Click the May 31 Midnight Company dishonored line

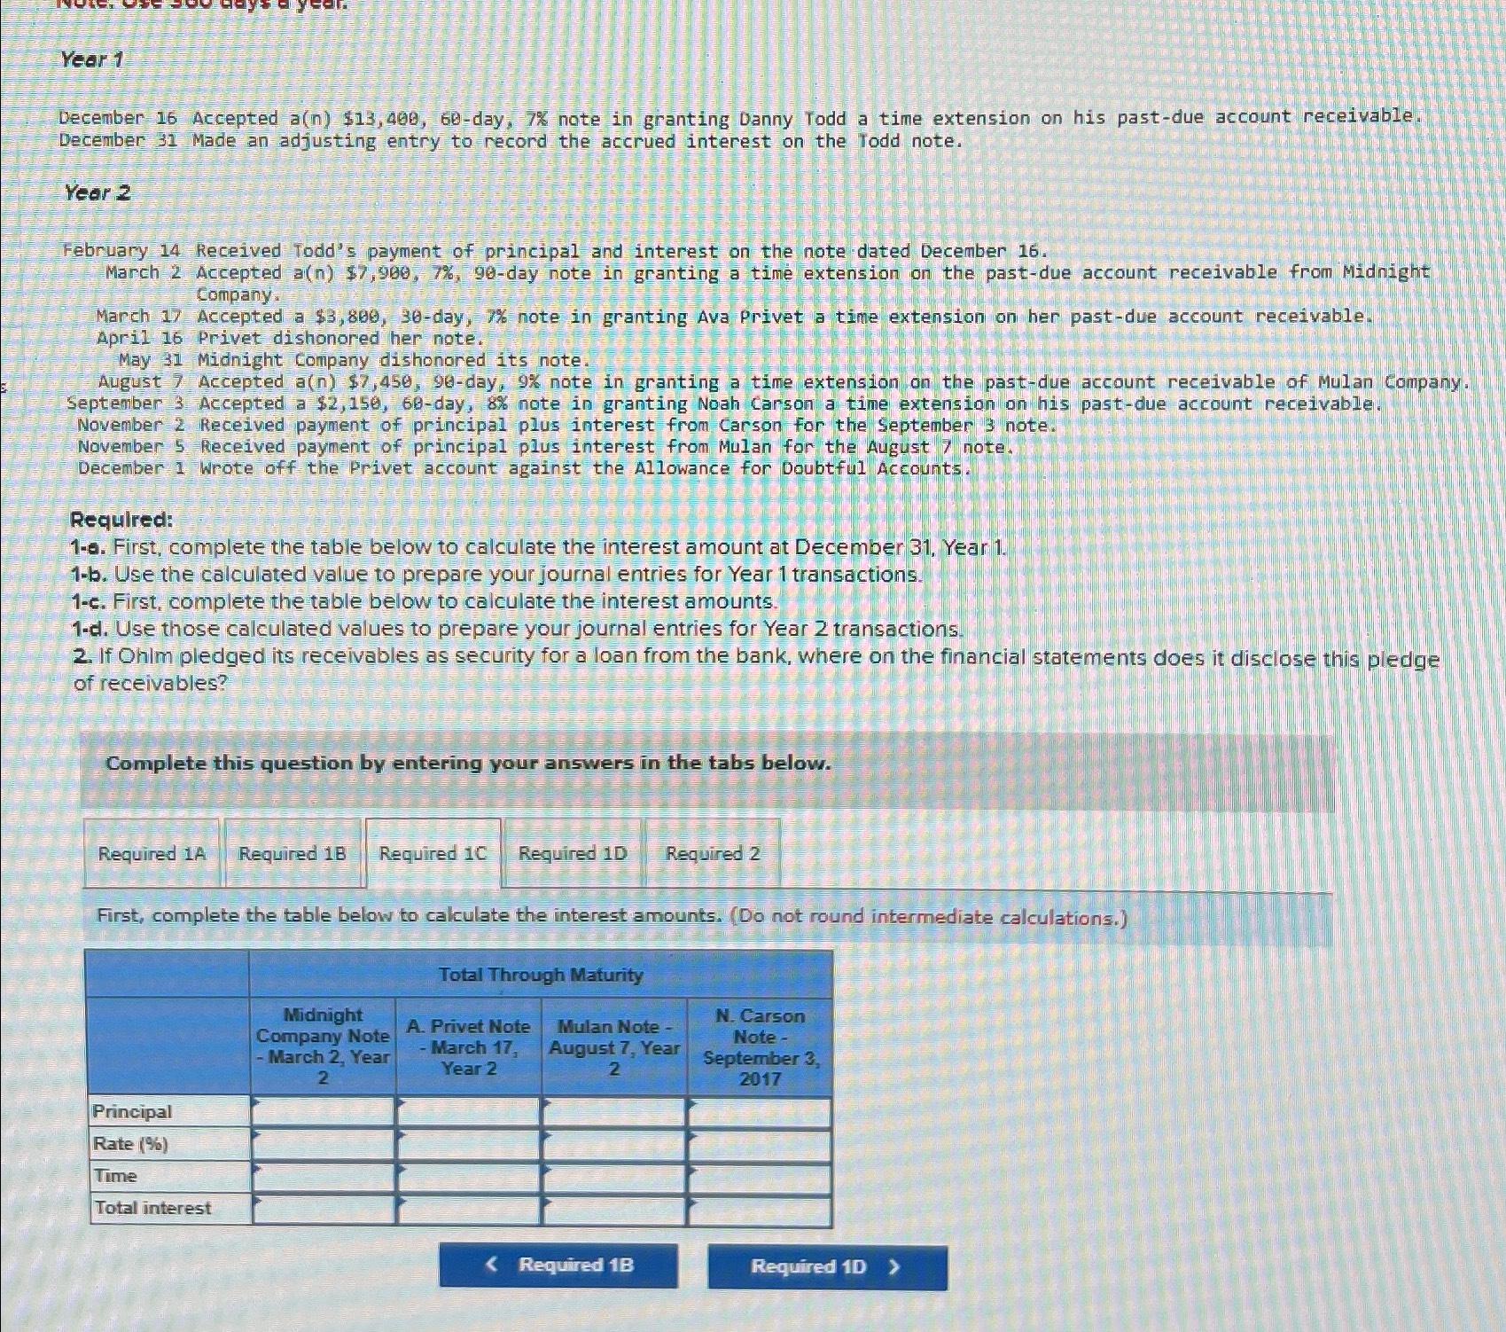point(355,360)
